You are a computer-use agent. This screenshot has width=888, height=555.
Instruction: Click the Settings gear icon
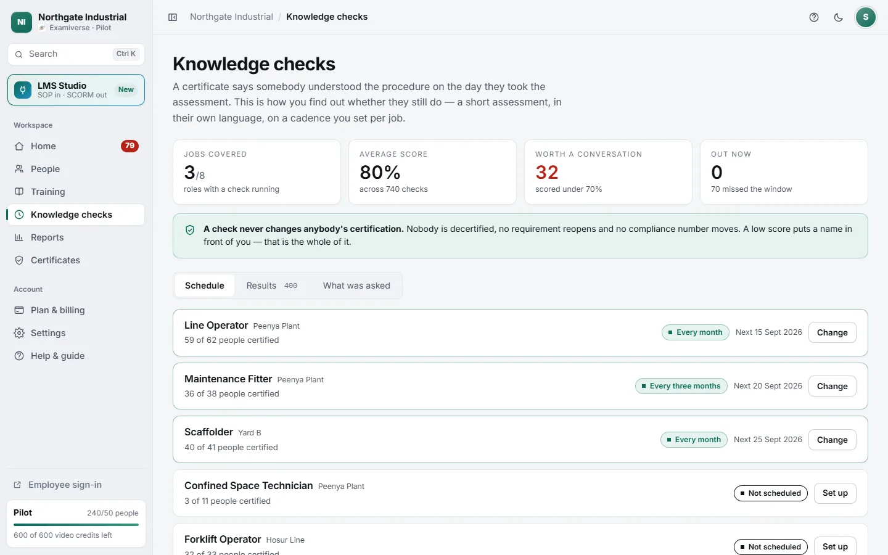click(19, 333)
